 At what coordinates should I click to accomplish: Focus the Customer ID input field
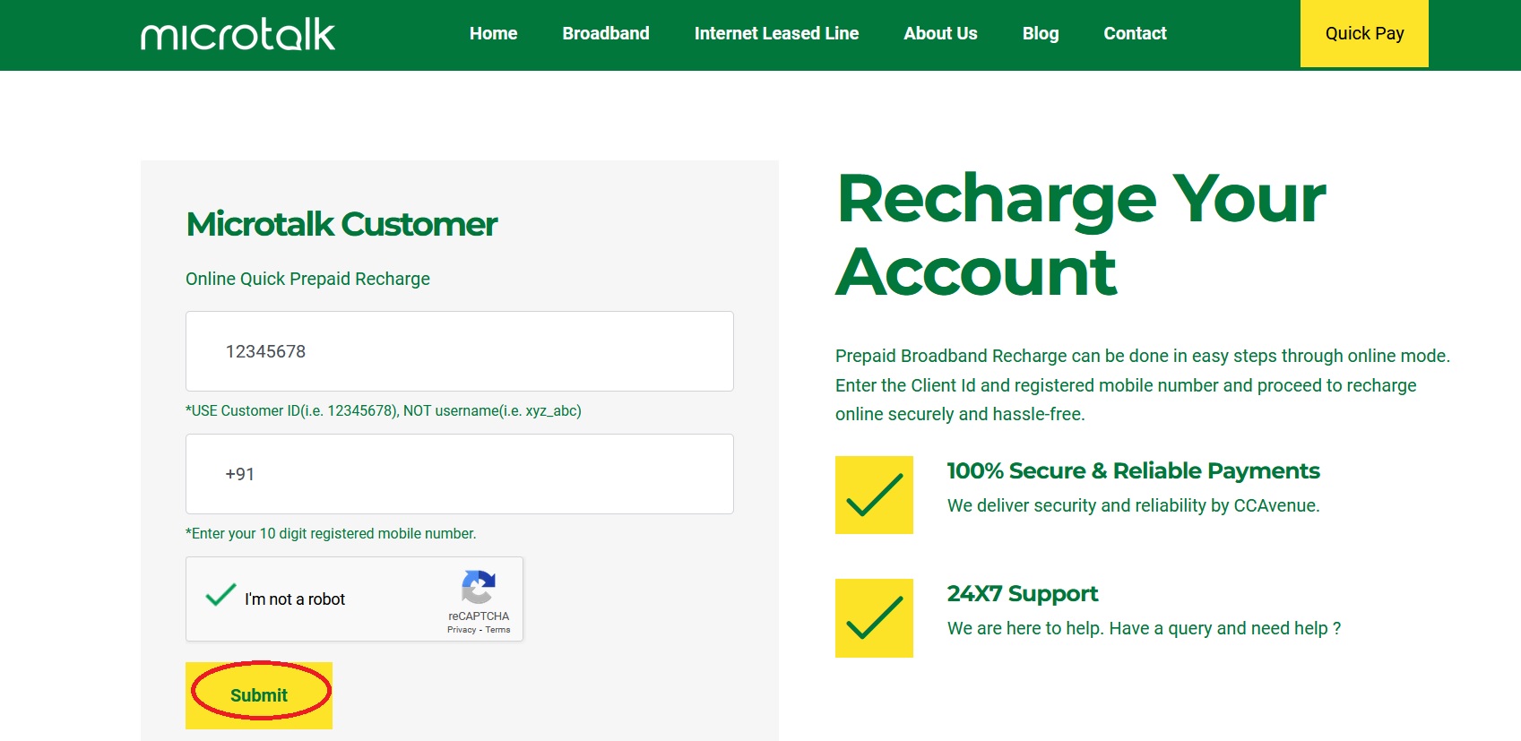coord(459,351)
